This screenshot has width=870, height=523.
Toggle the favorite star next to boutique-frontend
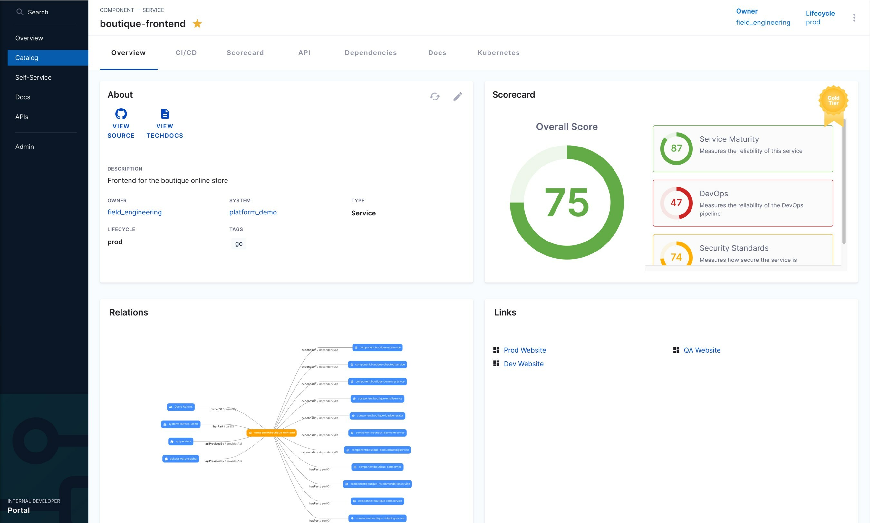pos(198,24)
